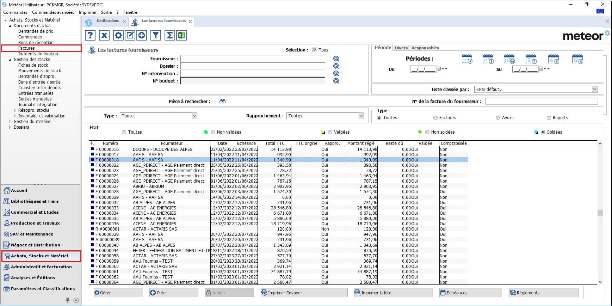Click the plus add toolbar icon
612x306 pixels.
[x=142, y=35]
